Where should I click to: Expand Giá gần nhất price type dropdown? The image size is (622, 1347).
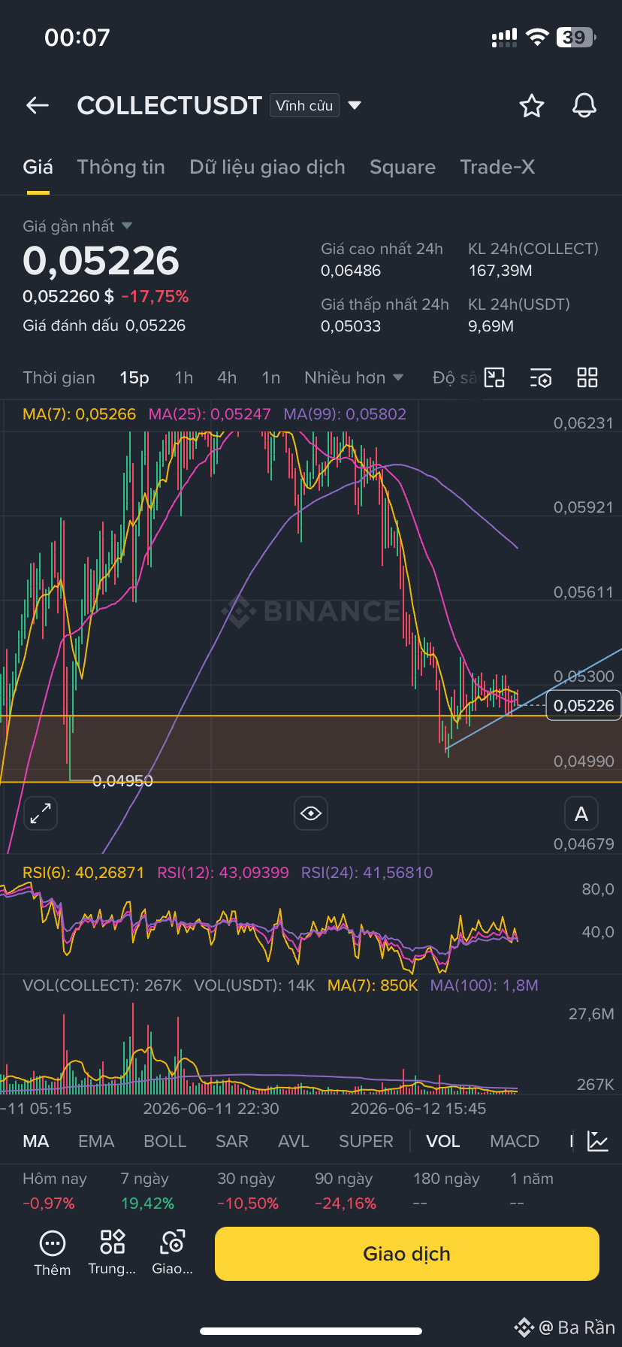pyautogui.click(x=127, y=226)
